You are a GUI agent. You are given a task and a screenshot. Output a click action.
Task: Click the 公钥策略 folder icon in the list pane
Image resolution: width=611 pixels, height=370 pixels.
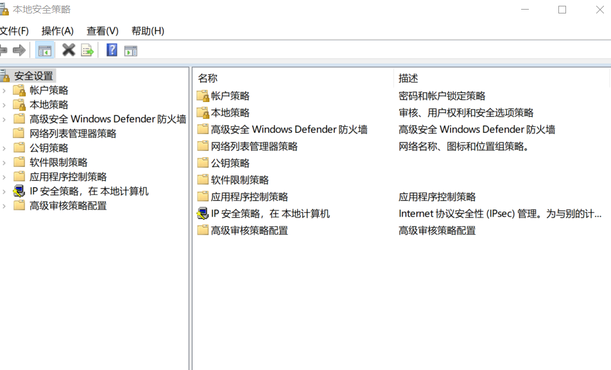[x=203, y=163]
